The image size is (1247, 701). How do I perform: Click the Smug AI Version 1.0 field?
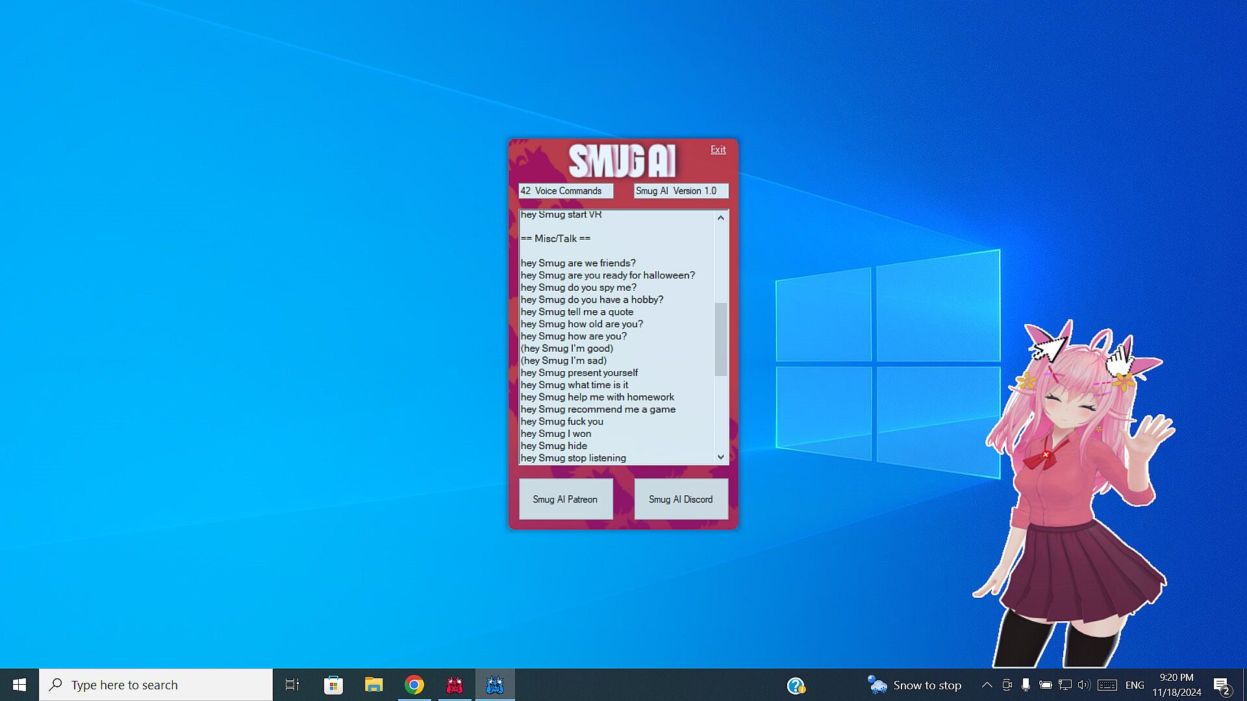coord(680,191)
